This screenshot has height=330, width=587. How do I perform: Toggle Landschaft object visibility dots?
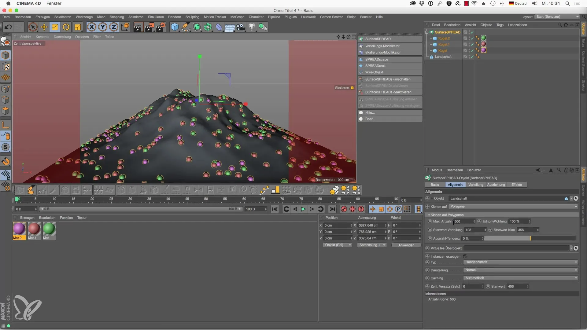469,57
